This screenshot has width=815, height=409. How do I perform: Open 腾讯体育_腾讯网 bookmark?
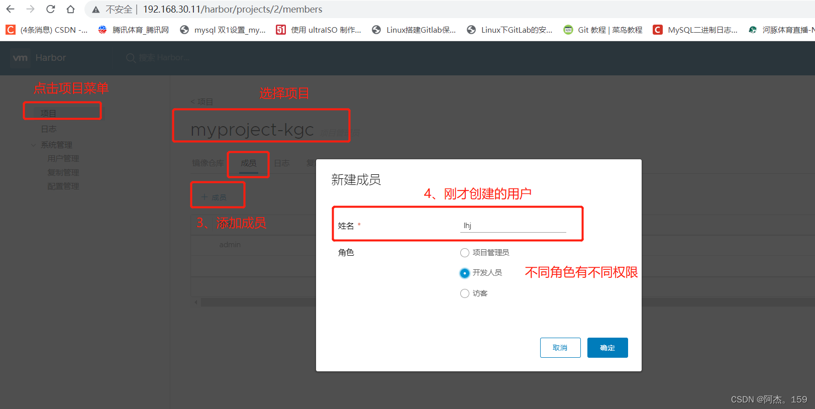click(134, 30)
